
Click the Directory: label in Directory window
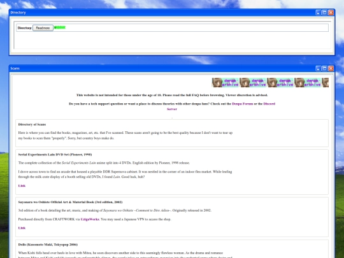25,28
